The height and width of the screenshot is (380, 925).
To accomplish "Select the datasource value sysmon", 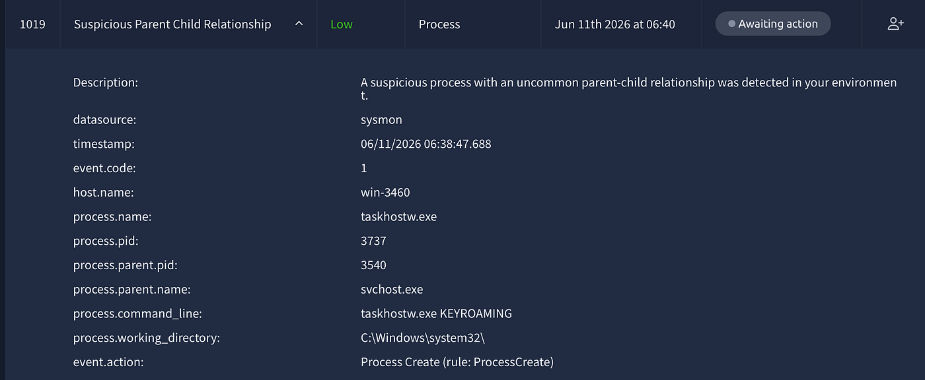I will tap(381, 120).
